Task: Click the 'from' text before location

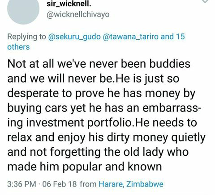Action: click(88, 184)
